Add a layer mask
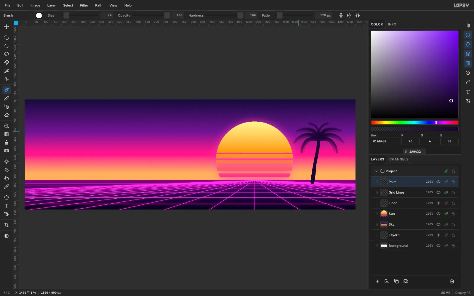The width and height of the screenshot is (474, 296). (406, 281)
